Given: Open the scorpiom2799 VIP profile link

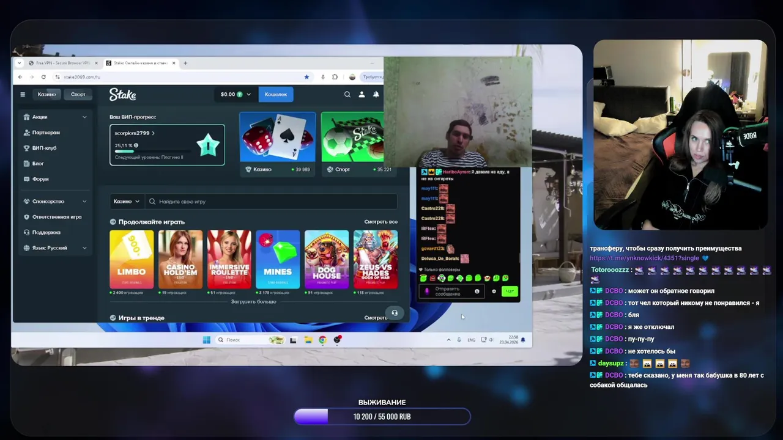Looking at the screenshot, I should pyautogui.click(x=134, y=133).
